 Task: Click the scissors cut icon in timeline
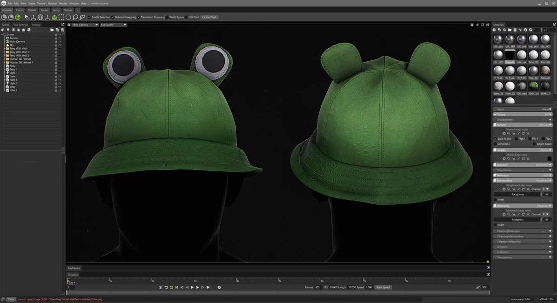click(161, 287)
